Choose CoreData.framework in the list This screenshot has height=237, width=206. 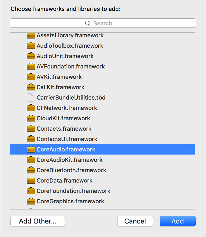[x=65, y=180]
